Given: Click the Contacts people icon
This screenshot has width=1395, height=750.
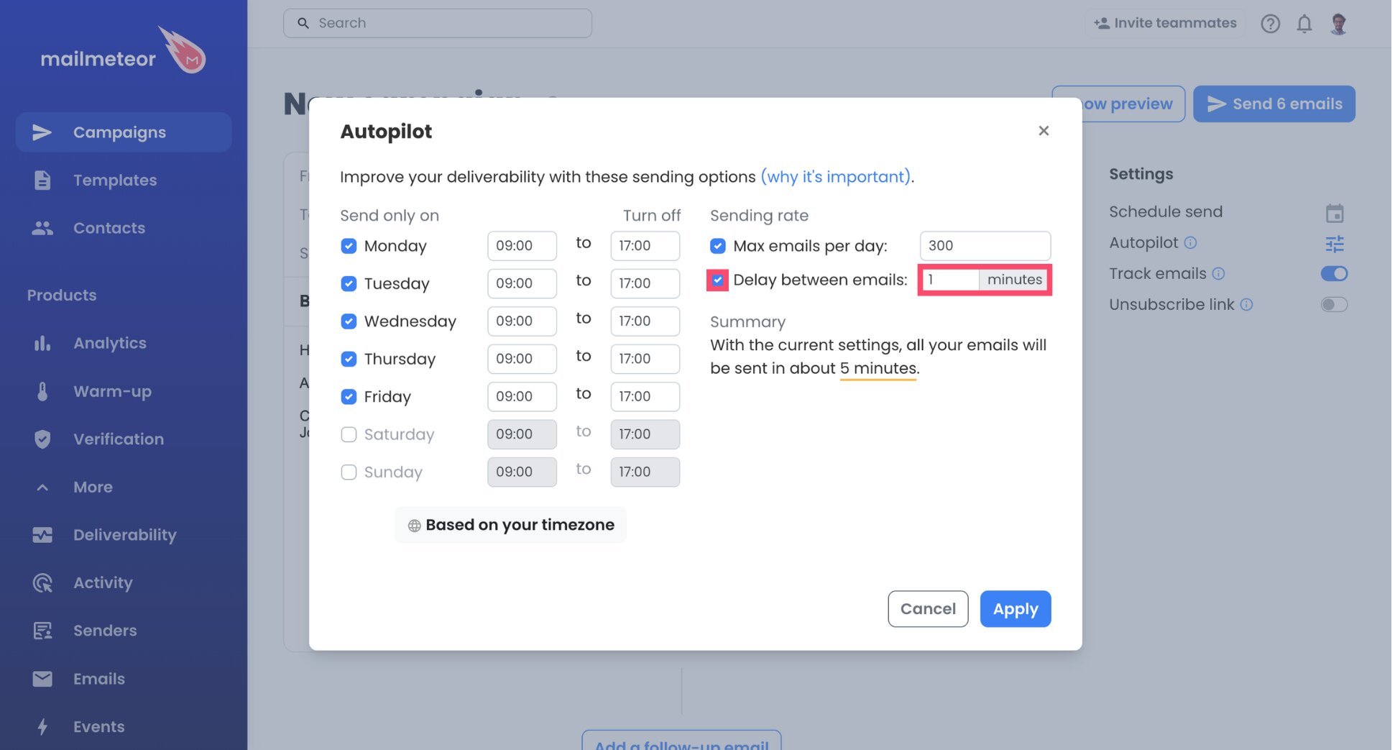Looking at the screenshot, I should tap(42, 228).
